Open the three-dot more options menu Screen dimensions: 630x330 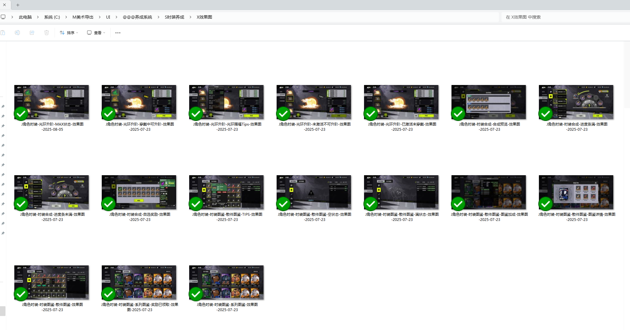click(118, 33)
